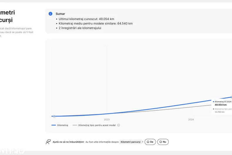232x155 pixels.
Task: Click the blue Kilometraj legend line swatch
Action: click(54, 125)
